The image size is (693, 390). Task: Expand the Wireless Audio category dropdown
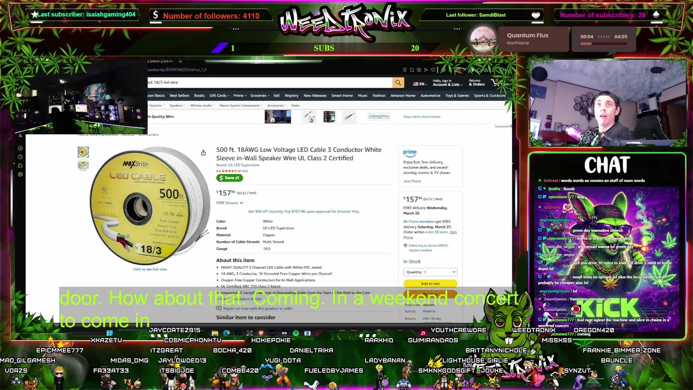(x=202, y=105)
